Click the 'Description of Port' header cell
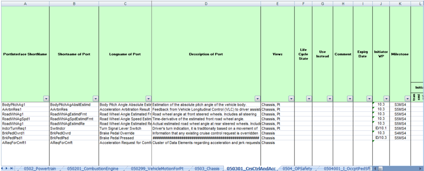This screenshot has height=171, width=424. 206,54
